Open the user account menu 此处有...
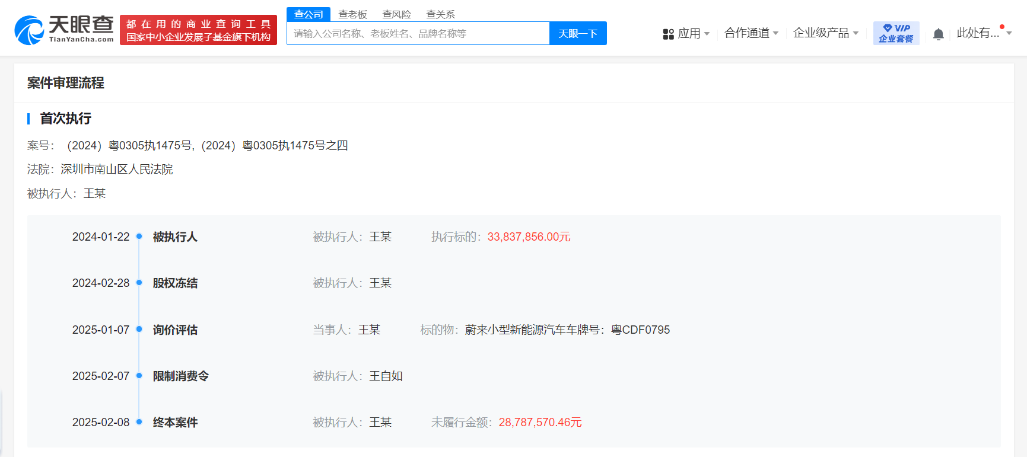Screen dimensions: 1027x457 point(983,33)
